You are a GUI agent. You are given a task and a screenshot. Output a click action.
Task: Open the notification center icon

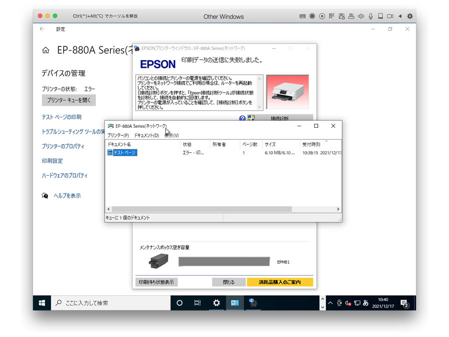[x=404, y=303]
